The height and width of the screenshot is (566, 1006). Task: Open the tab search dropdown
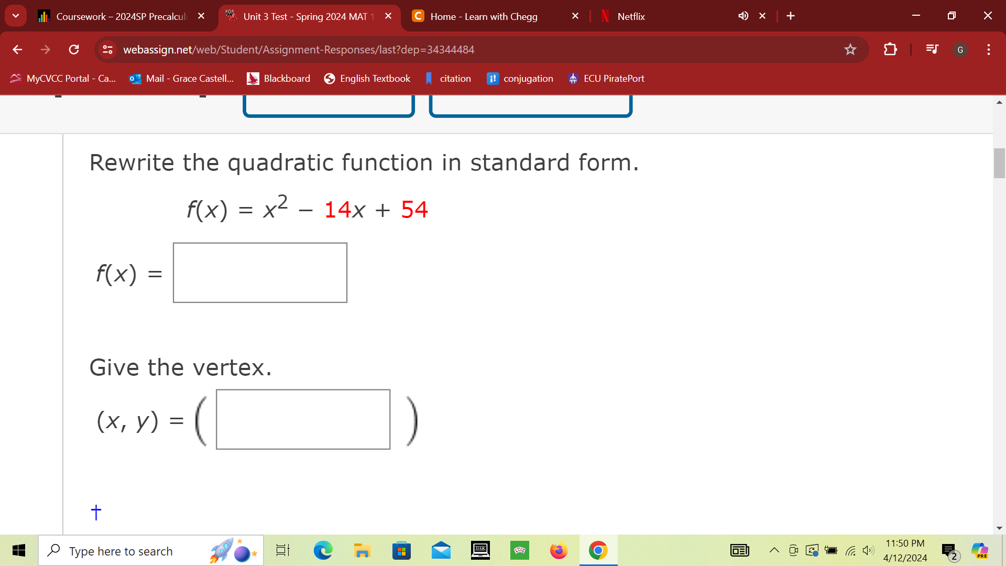(15, 16)
